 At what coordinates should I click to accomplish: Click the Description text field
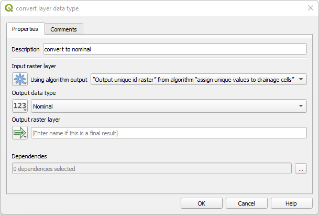click(174, 49)
